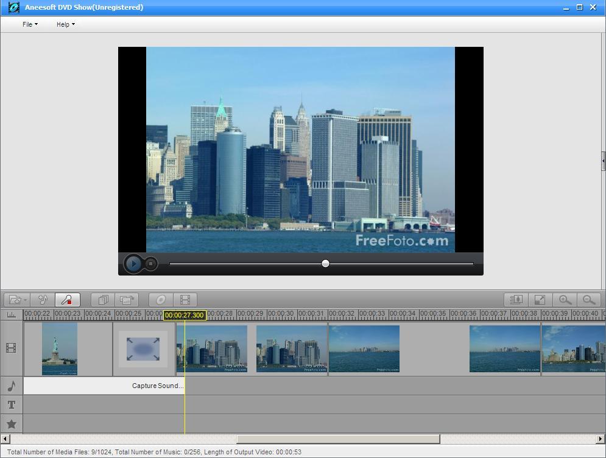Select the text track T icon
The width and height of the screenshot is (606, 458).
click(12, 404)
